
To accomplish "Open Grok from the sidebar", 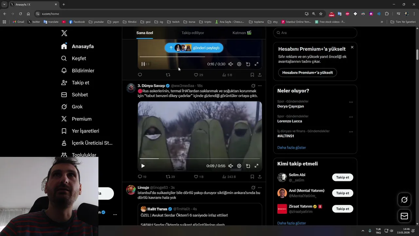I will tap(72, 107).
